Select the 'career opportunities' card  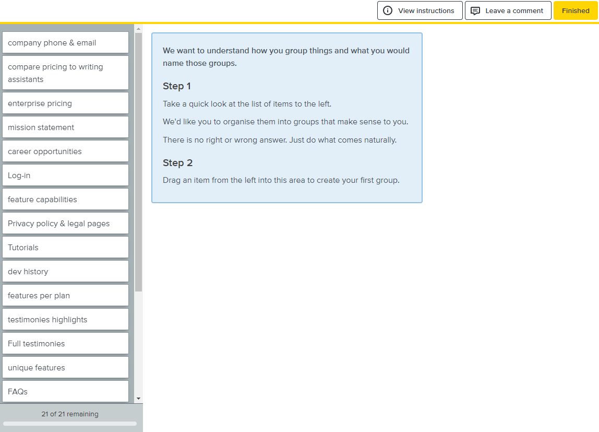[65, 151]
